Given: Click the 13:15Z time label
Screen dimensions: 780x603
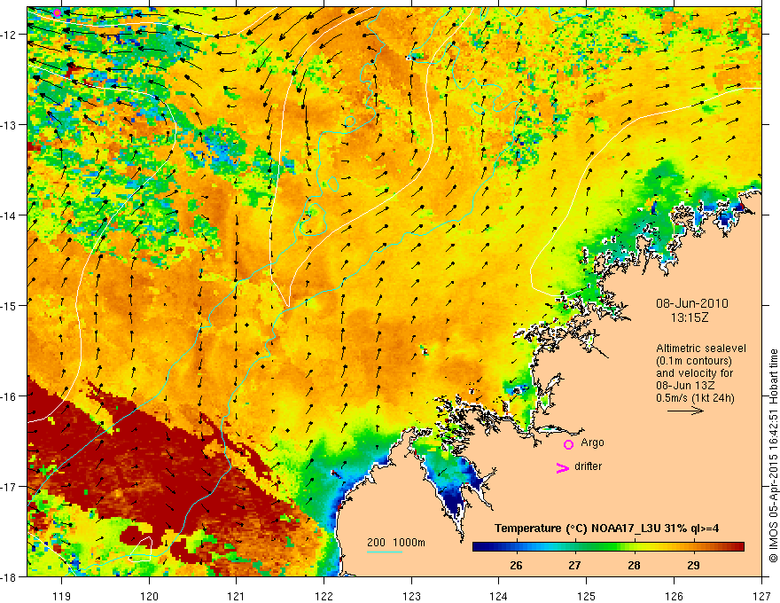Looking at the screenshot, I should coord(690,317).
